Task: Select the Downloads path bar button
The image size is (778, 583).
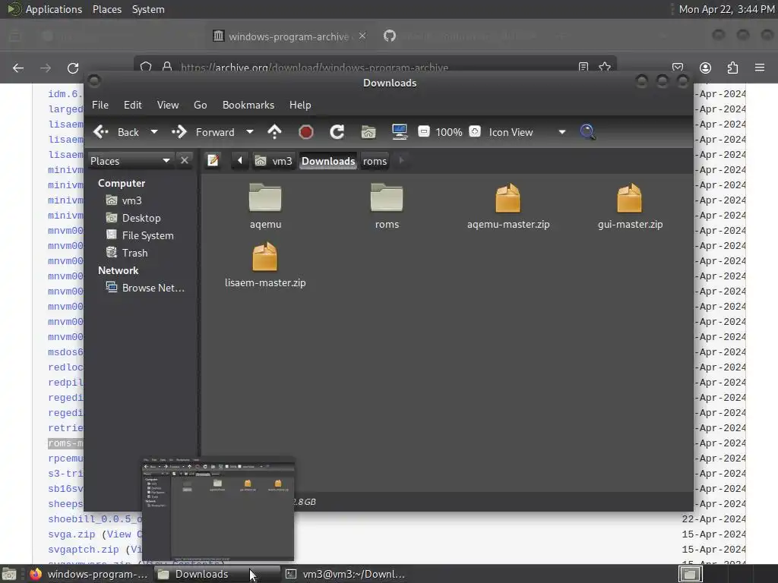Action: [328, 161]
